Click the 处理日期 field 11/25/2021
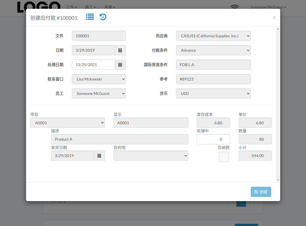 pyautogui.click(x=93, y=65)
